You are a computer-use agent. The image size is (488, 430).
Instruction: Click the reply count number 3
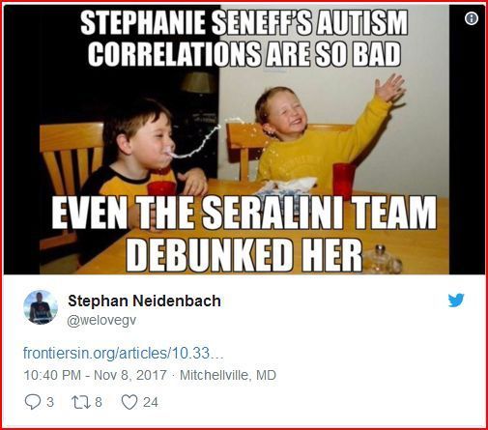[x=50, y=402]
